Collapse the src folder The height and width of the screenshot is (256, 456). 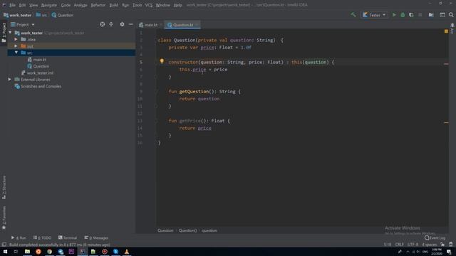pos(16,53)
